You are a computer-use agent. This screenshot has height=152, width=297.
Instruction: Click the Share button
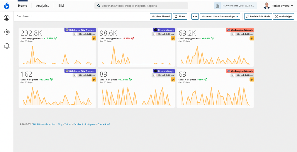click(x=180, y=16)
